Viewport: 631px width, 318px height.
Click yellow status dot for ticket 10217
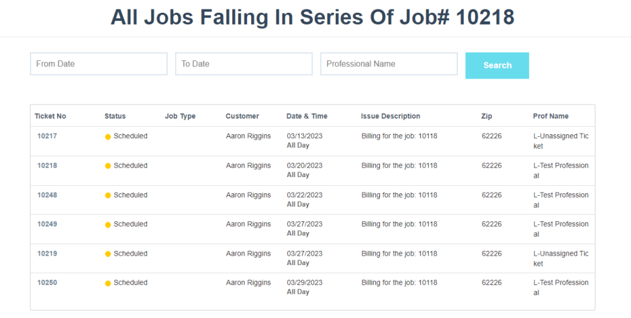(108, 137)
